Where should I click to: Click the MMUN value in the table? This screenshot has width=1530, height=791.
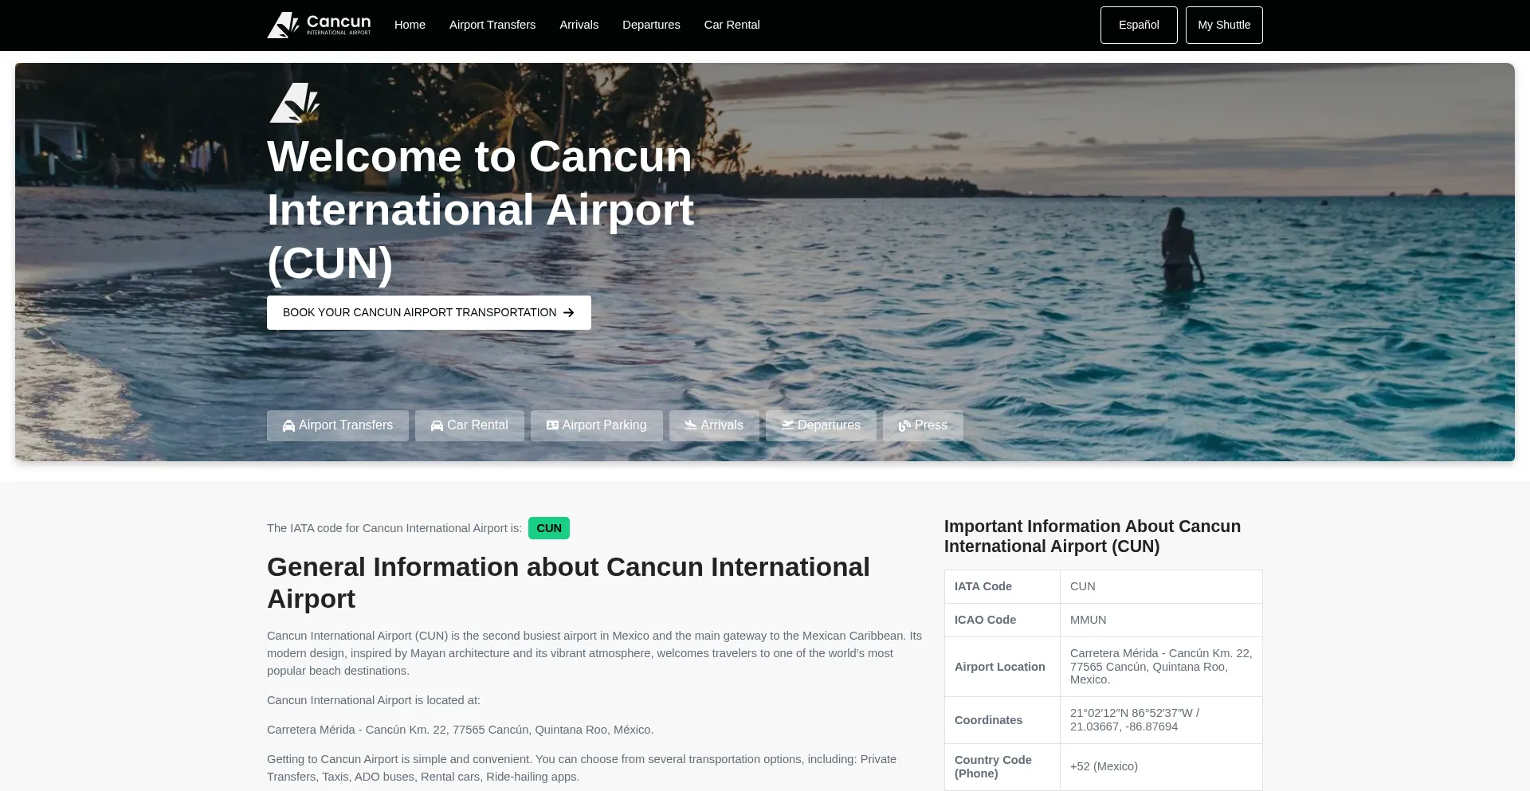1089,620
